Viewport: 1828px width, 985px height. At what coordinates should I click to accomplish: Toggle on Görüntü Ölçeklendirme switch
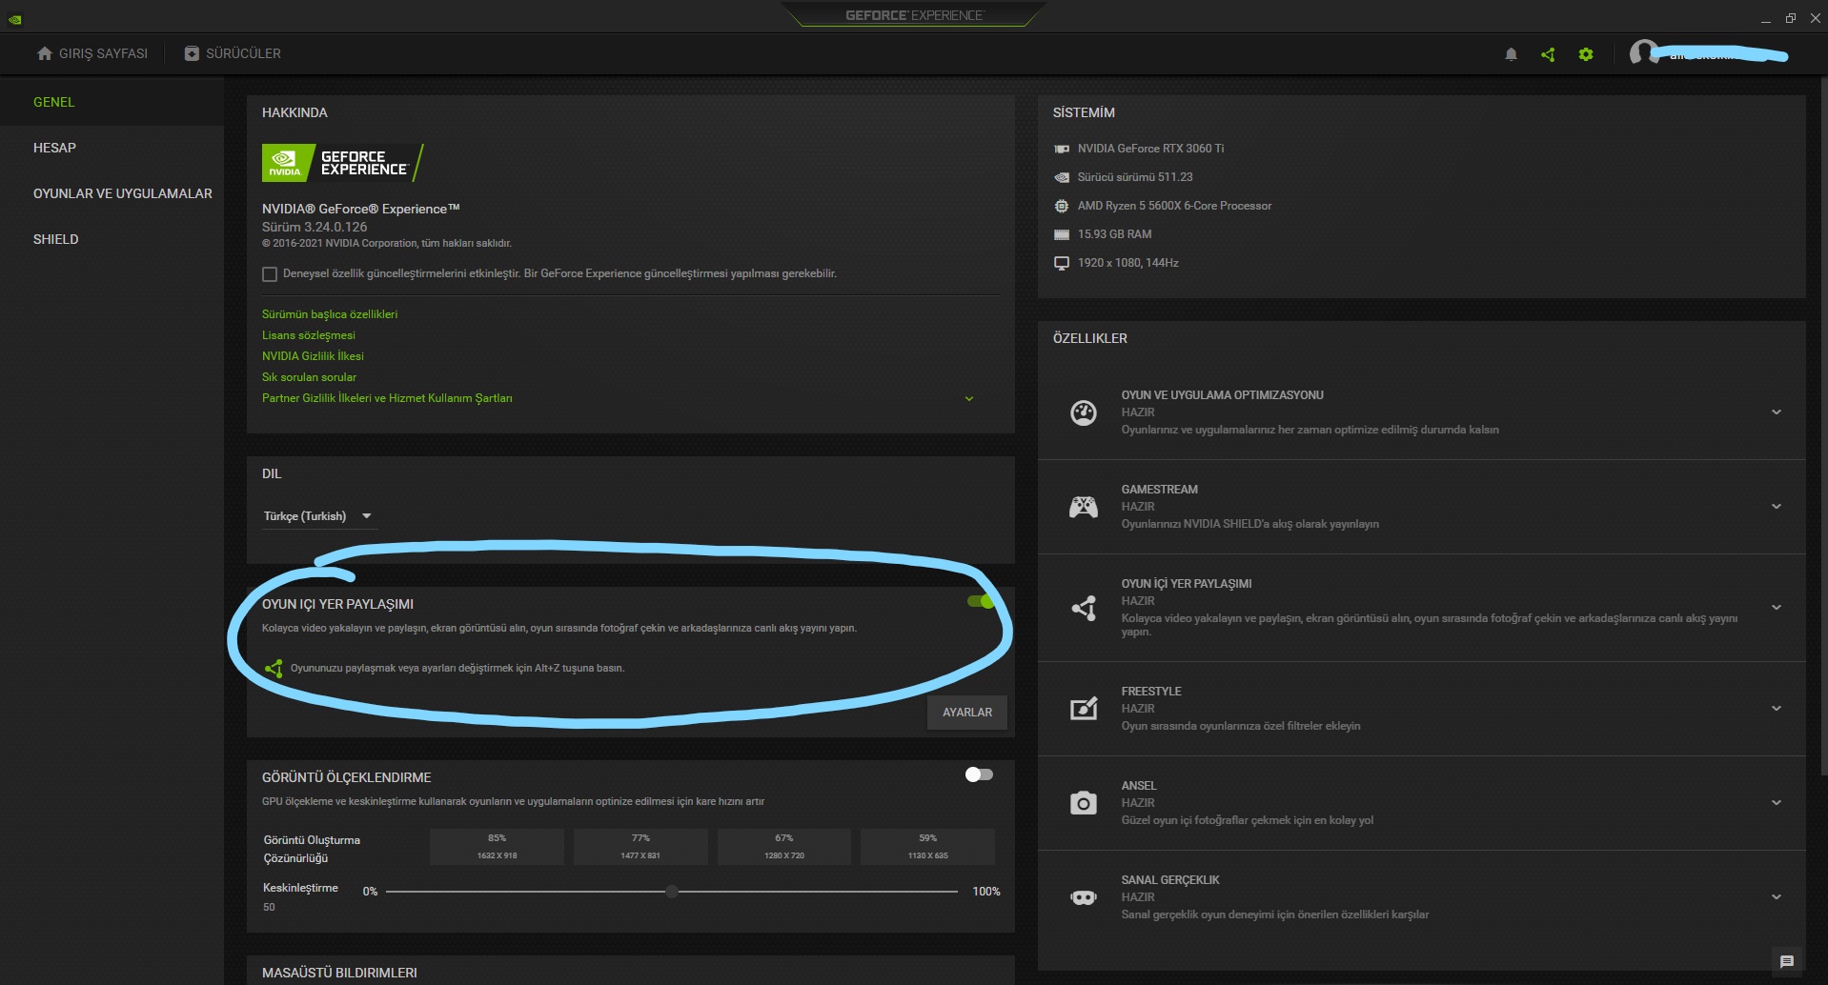[979, 774]
